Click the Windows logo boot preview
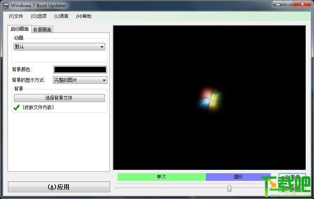 210,99
